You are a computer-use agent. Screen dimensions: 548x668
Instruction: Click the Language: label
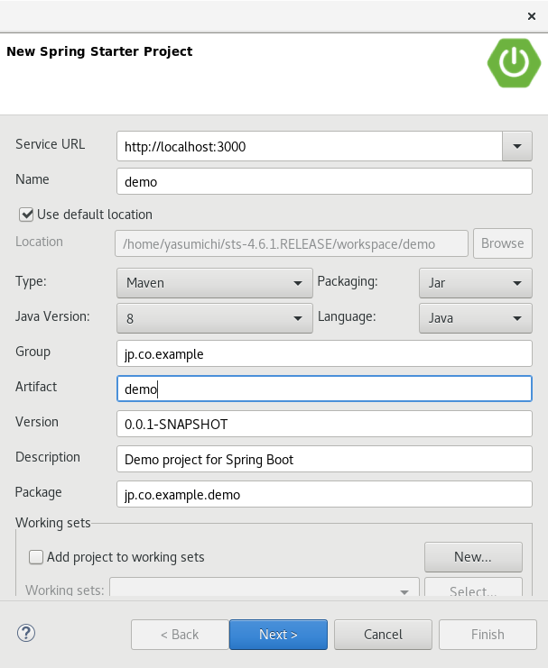347,316
